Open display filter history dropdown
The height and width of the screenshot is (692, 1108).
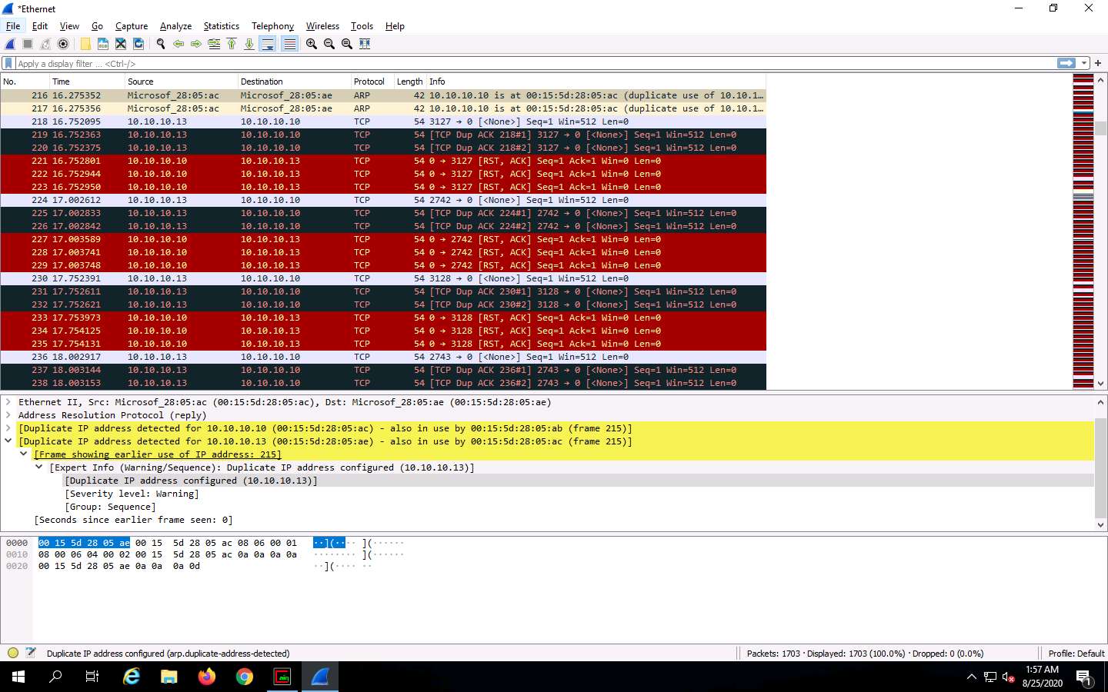pos(1084,63)
